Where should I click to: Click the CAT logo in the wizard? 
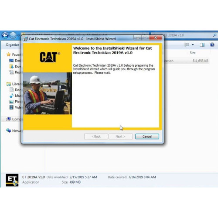(50, 57)
